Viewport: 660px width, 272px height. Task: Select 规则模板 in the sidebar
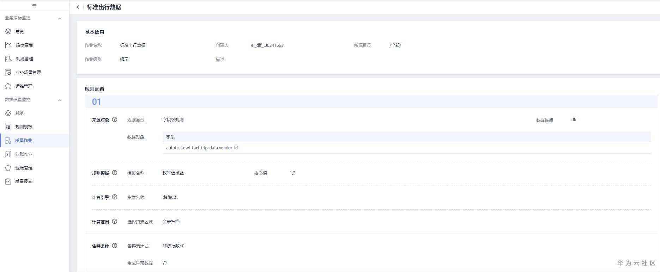[x=24, y=127]
